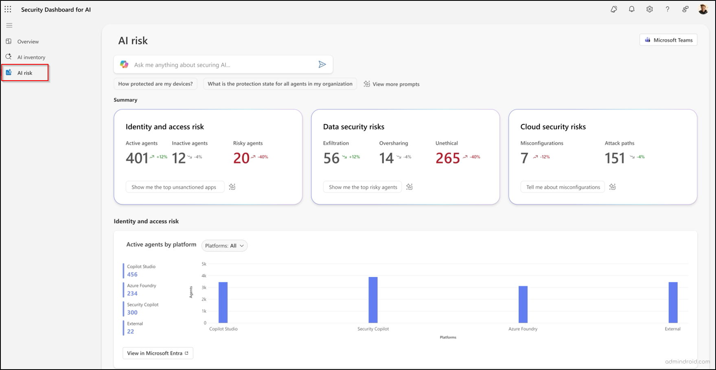Viewport: 716px width, 370px height.
Task: Click the Copilot prompt icon next to 'Tell me about misconfigurations'
Action: click(613, 187)
